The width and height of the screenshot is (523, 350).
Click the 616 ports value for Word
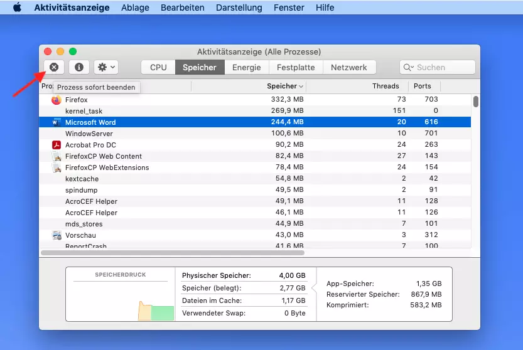coord(431,122)
